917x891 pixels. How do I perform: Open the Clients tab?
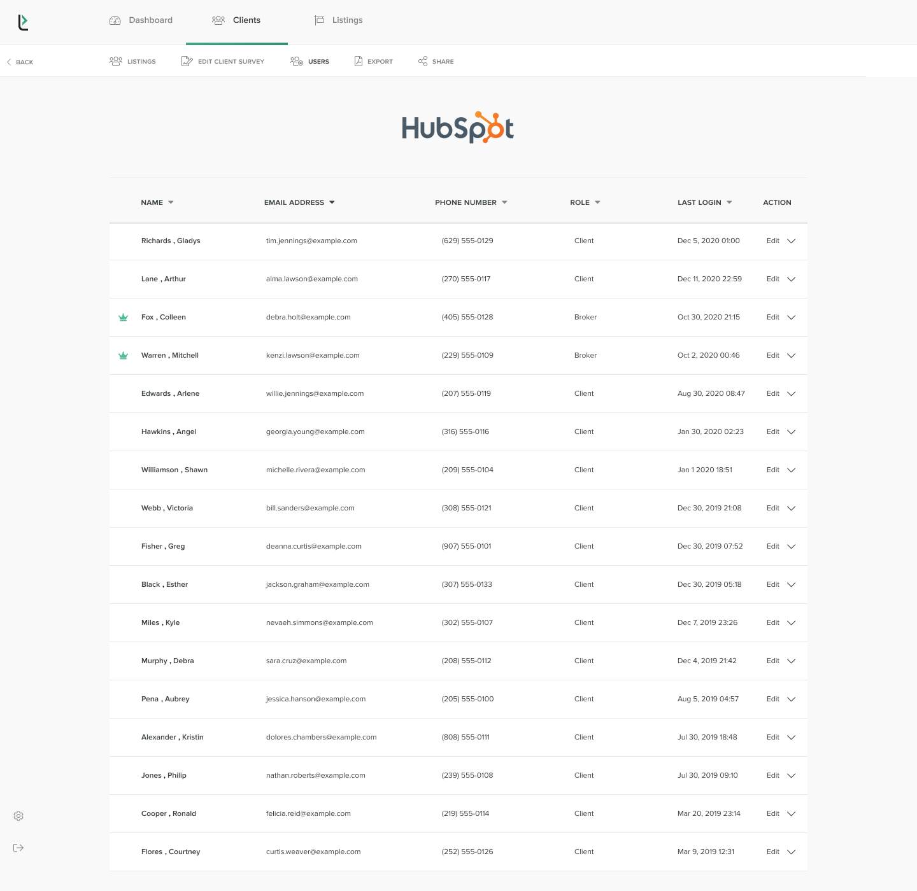click(x=236, y=20)
